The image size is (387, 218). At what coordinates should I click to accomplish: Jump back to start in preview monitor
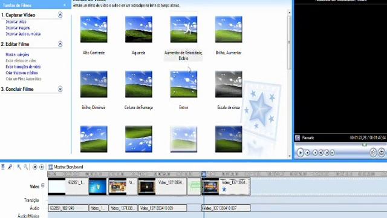tap(315, 153)
